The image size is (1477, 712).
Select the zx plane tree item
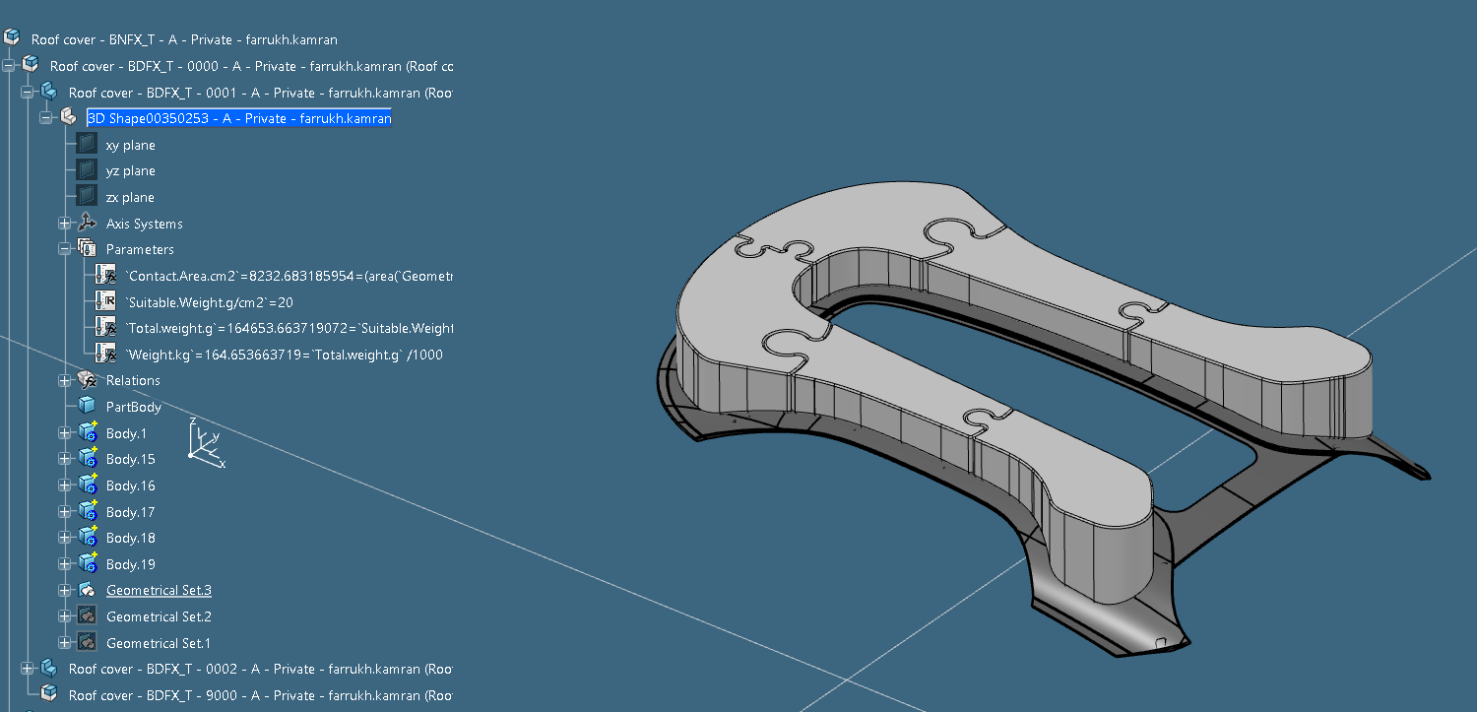coord(130,197)
